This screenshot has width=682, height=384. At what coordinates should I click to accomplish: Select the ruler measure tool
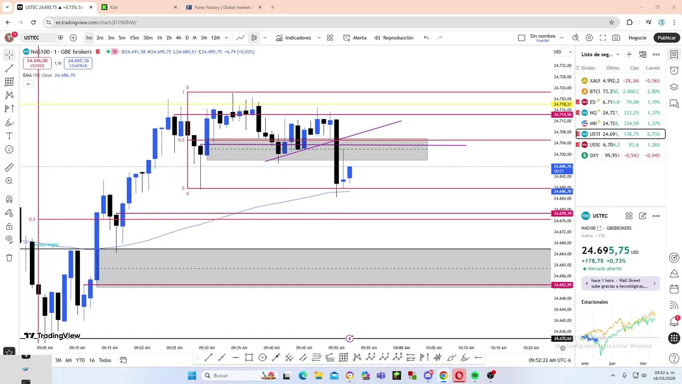tap(9, 167)
